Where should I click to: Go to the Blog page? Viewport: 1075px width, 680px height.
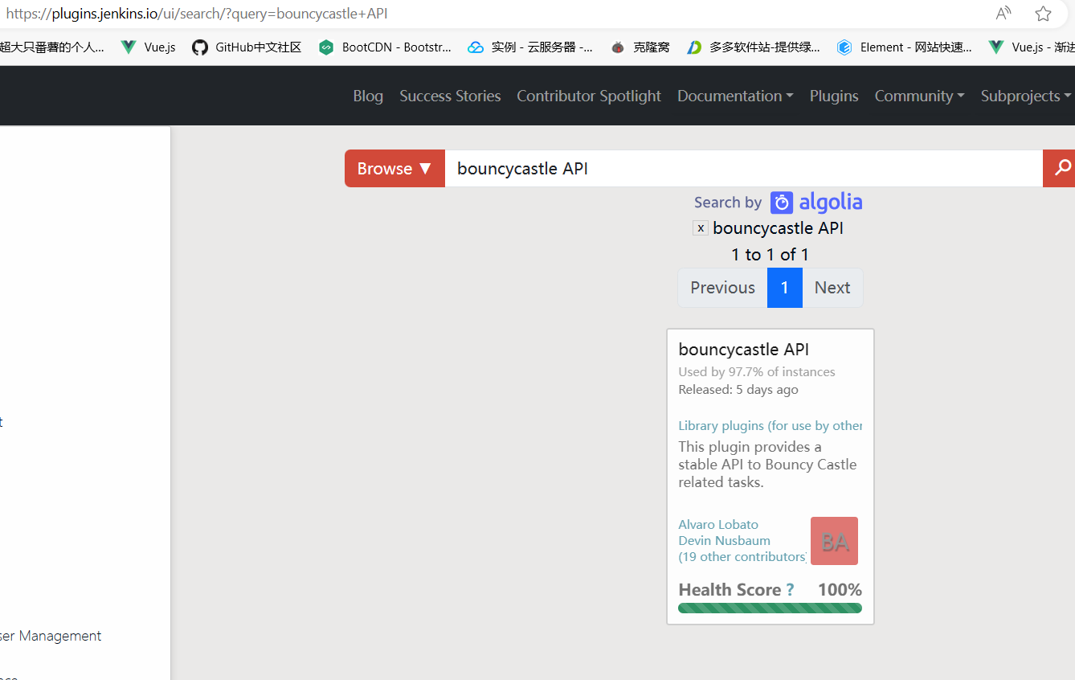(368, 96)
